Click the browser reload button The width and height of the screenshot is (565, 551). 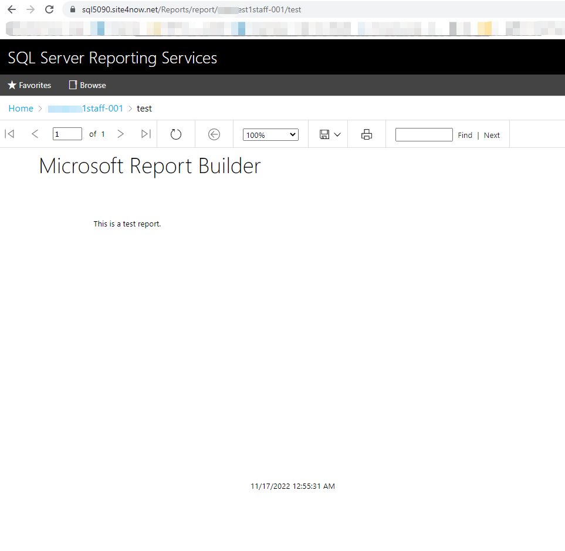coord(49,9)
